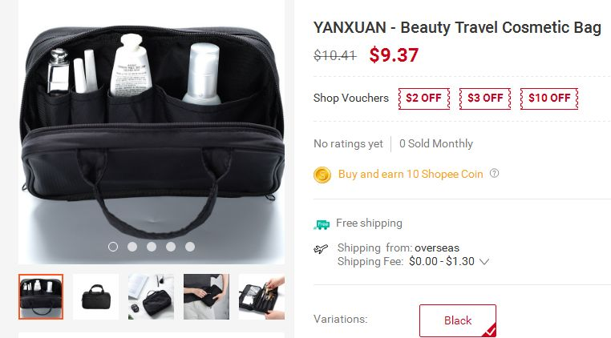Screen dimensions: 611x338
Task: Select the open bag thumbnail with bottles
Action: click(41, 296)
